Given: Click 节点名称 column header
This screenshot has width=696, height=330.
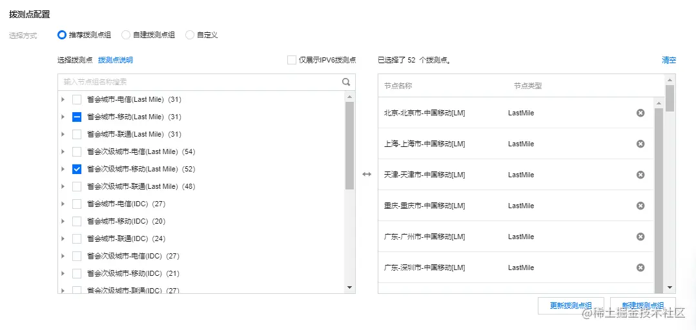Looking at the screenshot, I should (398, 86).
